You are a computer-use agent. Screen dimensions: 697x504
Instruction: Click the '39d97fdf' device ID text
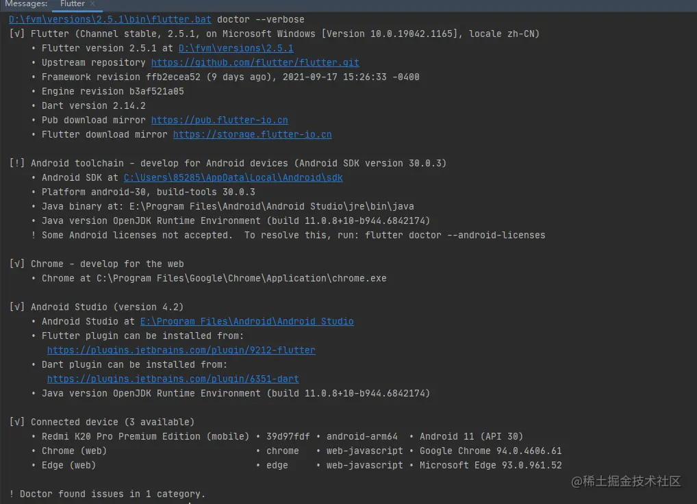click(288, 436)
